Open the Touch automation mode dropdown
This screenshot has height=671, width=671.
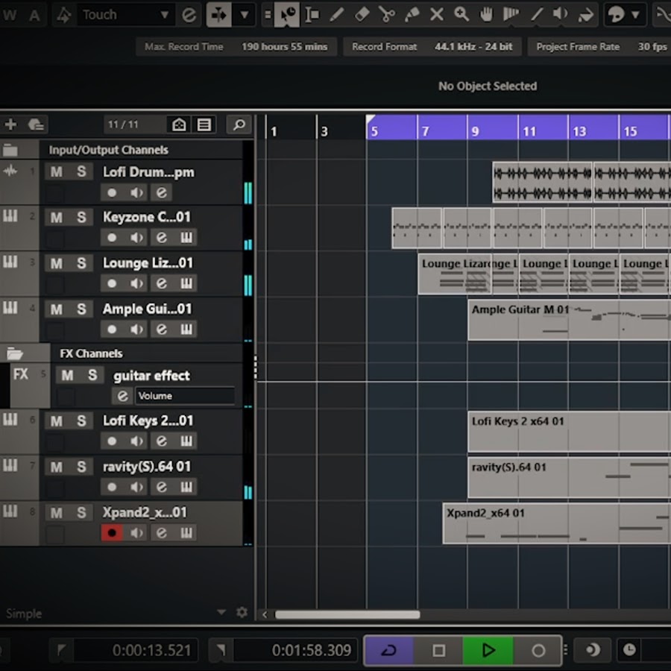165,14
